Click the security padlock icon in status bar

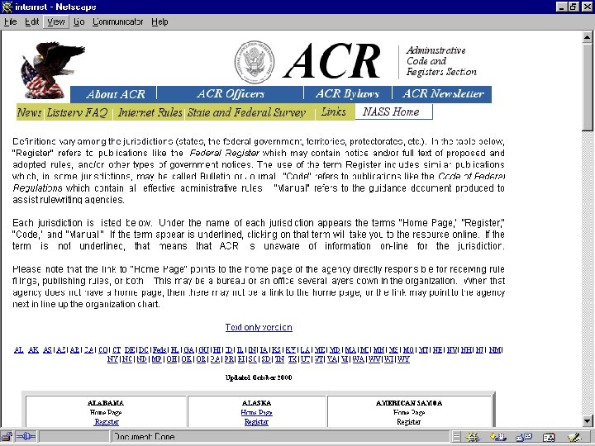click(7, 437)
